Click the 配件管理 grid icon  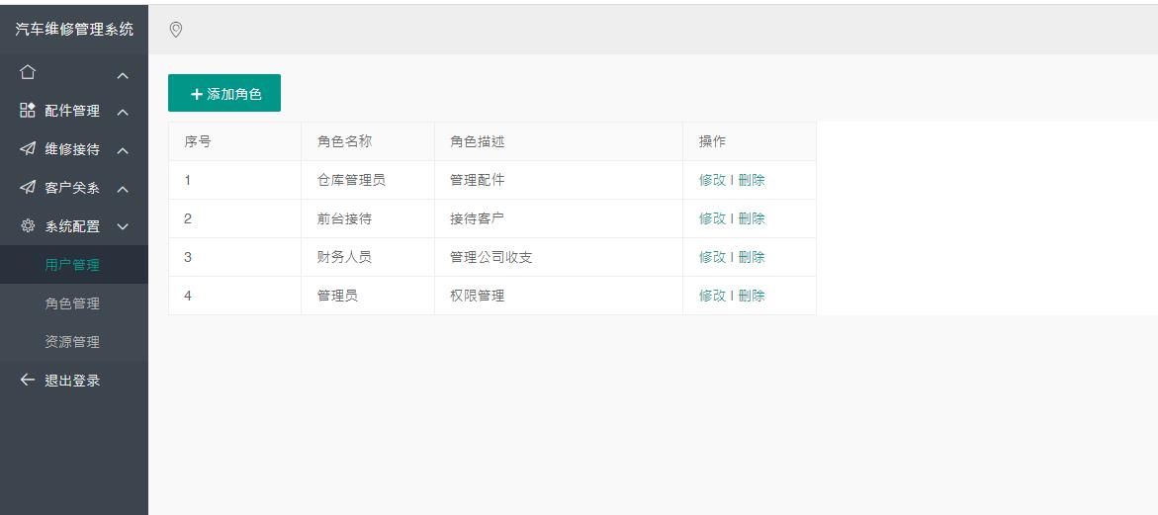pos(28,111)
